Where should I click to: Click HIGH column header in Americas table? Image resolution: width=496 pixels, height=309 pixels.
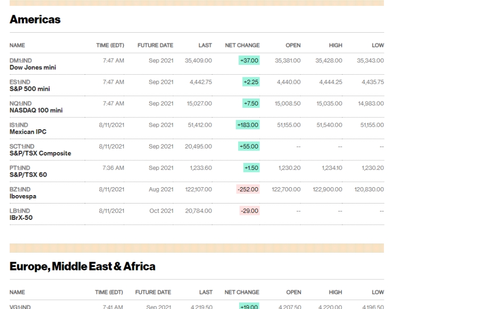[x=336, y=45]
